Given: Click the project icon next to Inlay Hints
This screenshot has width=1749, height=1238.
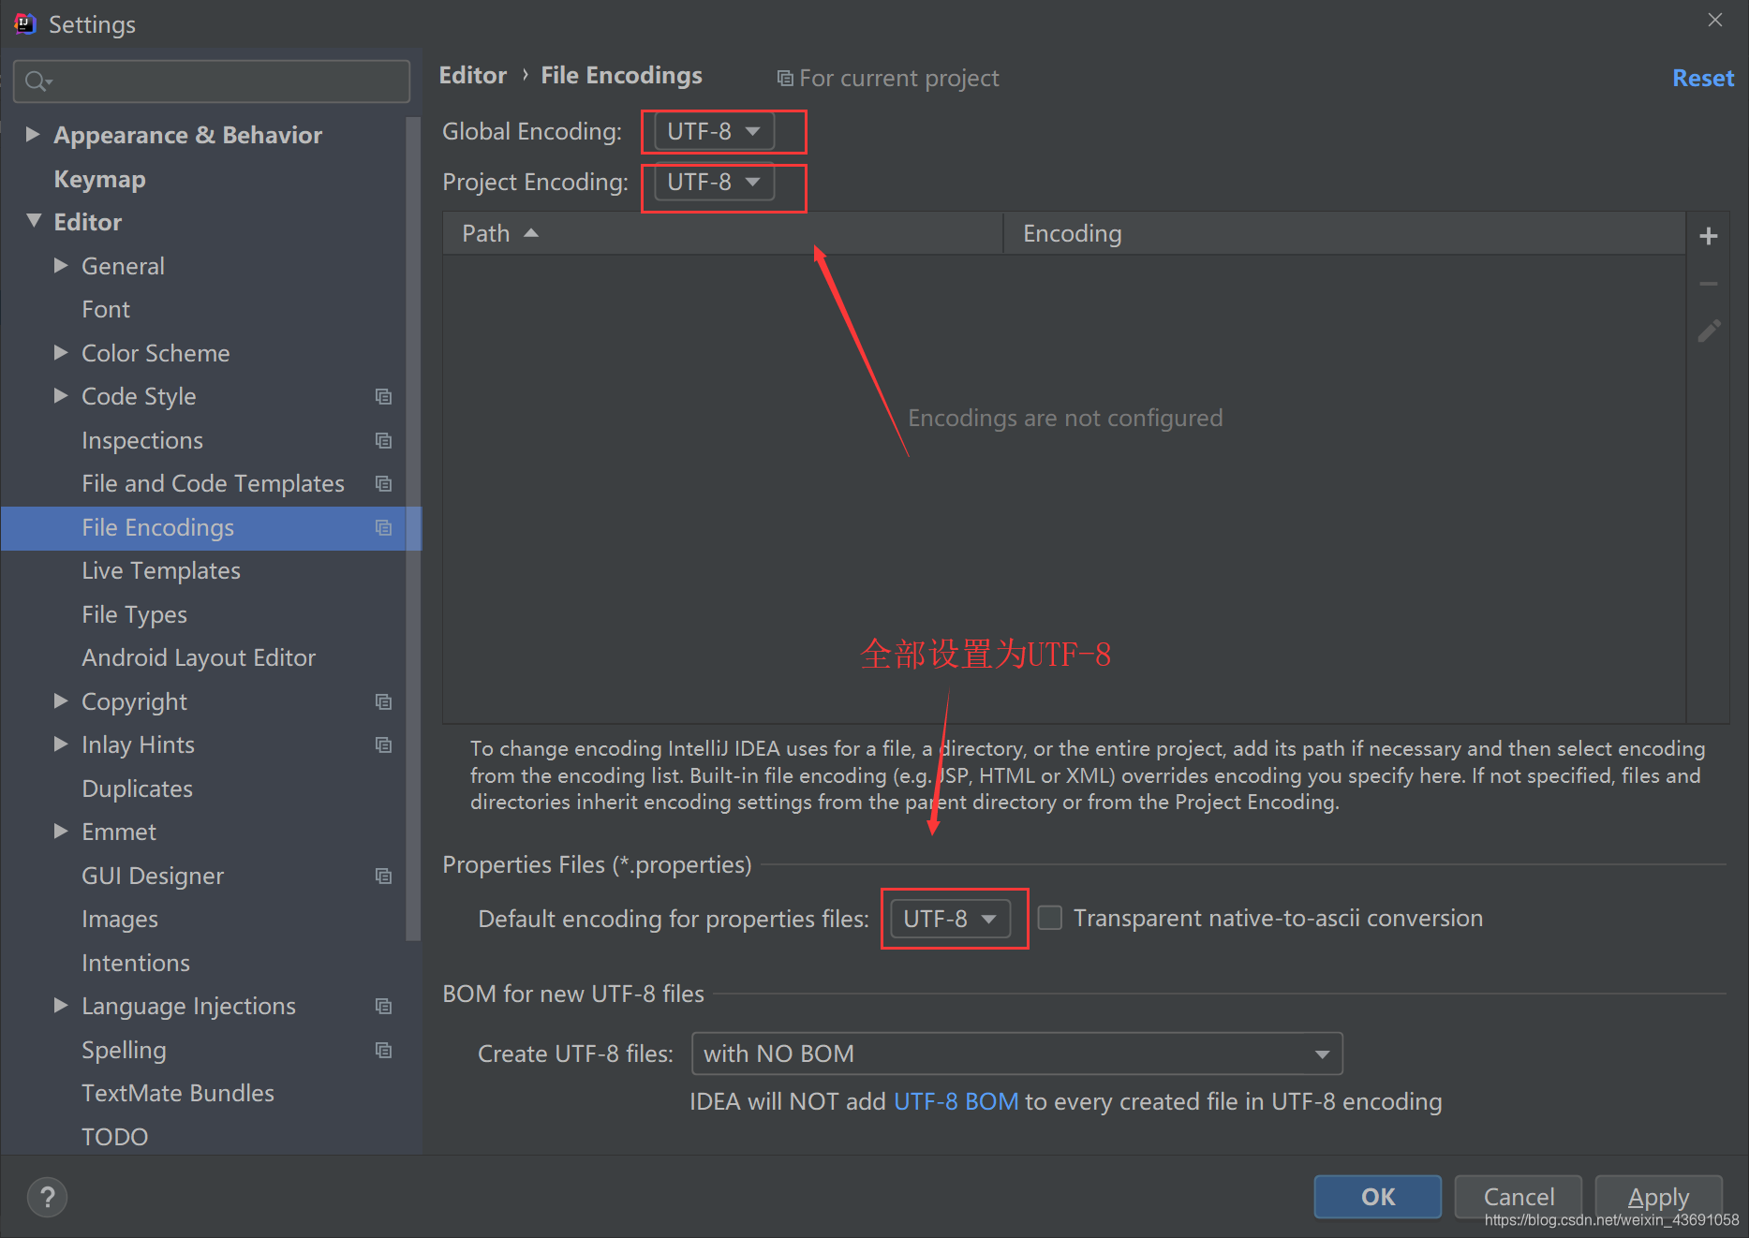Looking at the screenshot, I should coord(383,744).
